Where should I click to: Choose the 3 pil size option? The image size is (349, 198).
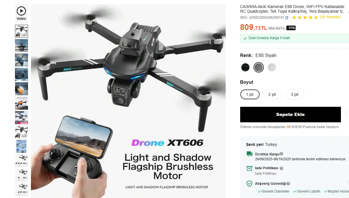294,94
